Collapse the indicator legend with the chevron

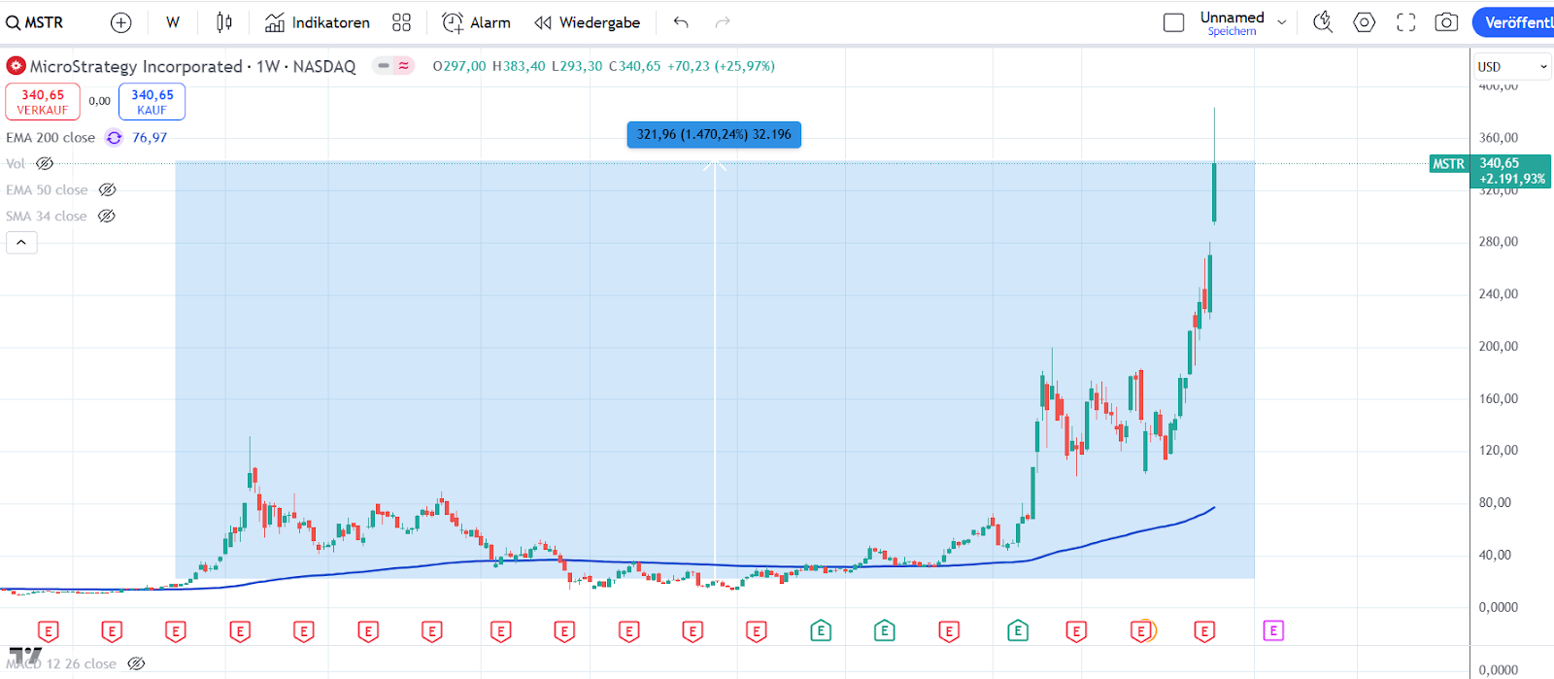tap(21, 243)
